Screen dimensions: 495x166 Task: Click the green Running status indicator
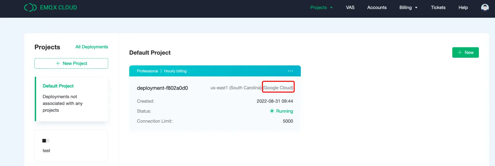coord(272,111)
